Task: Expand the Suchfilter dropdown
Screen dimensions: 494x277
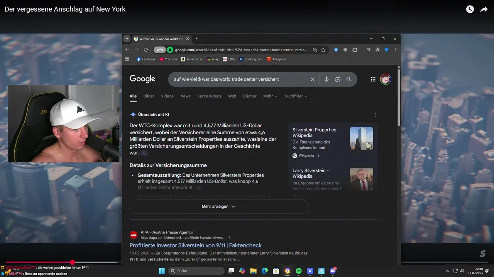Action: tap(296, 96)
